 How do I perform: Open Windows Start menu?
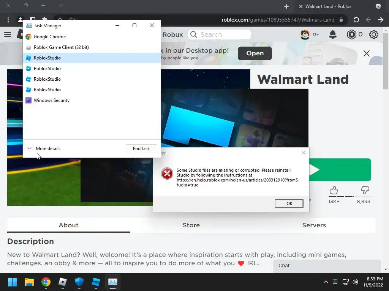12,282
